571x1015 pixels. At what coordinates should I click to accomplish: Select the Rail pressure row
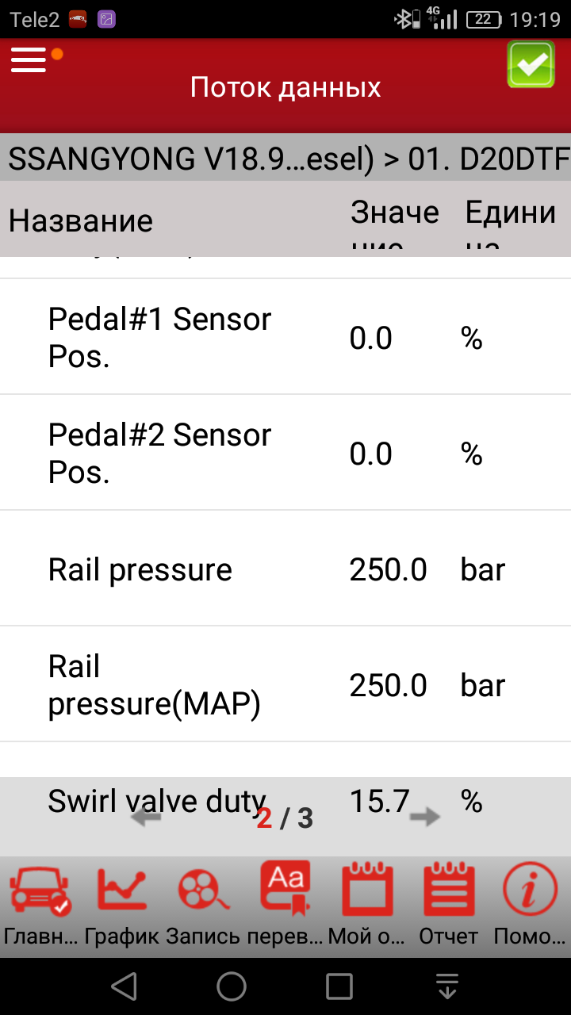pyautogui.click(x=285, y=569)
